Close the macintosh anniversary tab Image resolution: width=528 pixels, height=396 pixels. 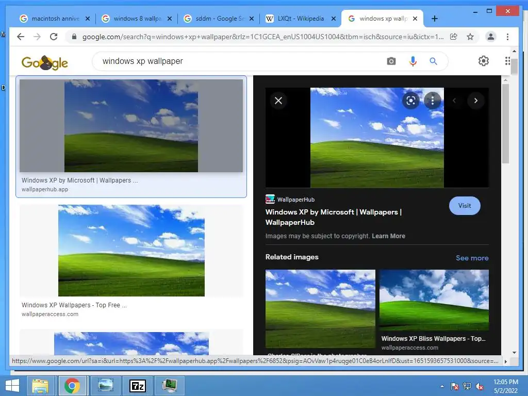88,19
